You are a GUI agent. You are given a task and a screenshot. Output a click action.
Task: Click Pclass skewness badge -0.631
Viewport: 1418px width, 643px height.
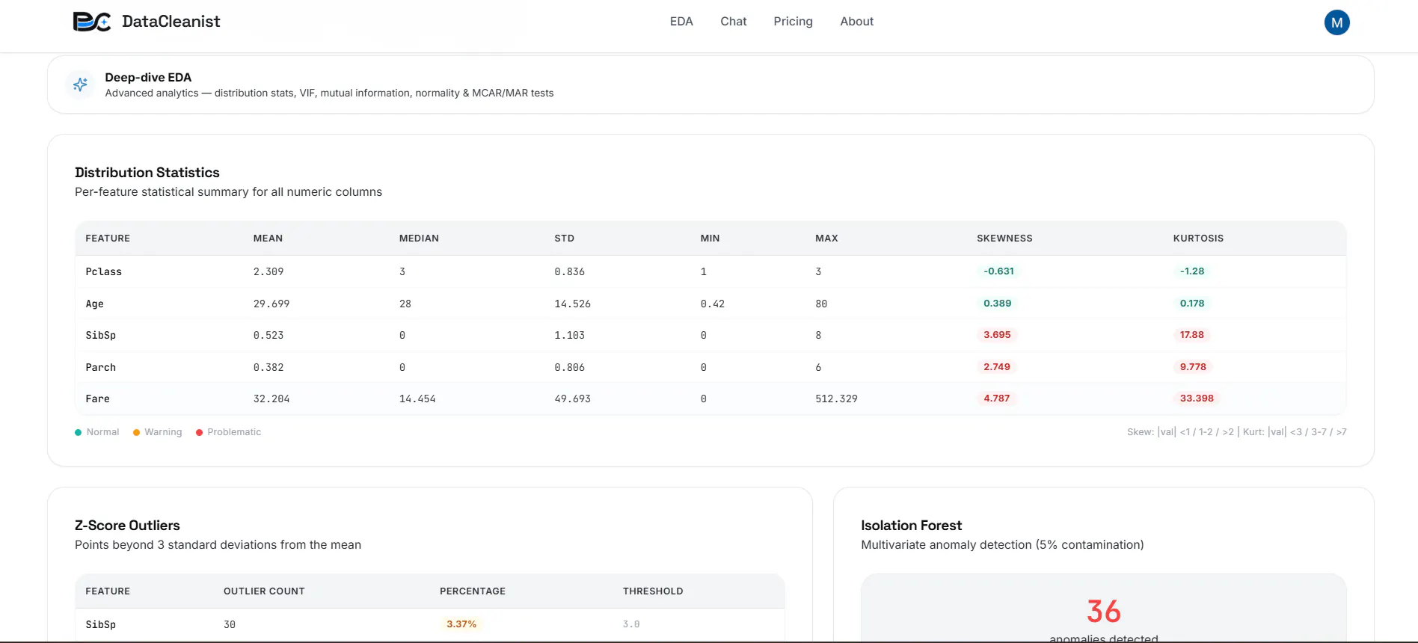coord(998,271)
